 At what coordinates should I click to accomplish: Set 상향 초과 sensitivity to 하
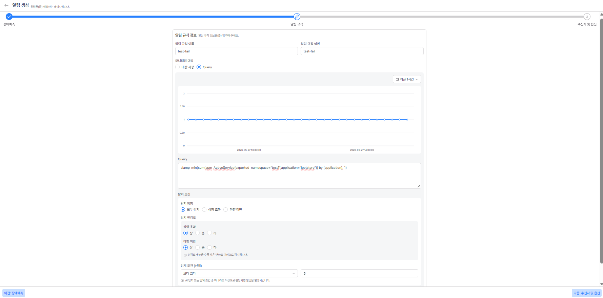pyautogui.click(x=209, y=233)
